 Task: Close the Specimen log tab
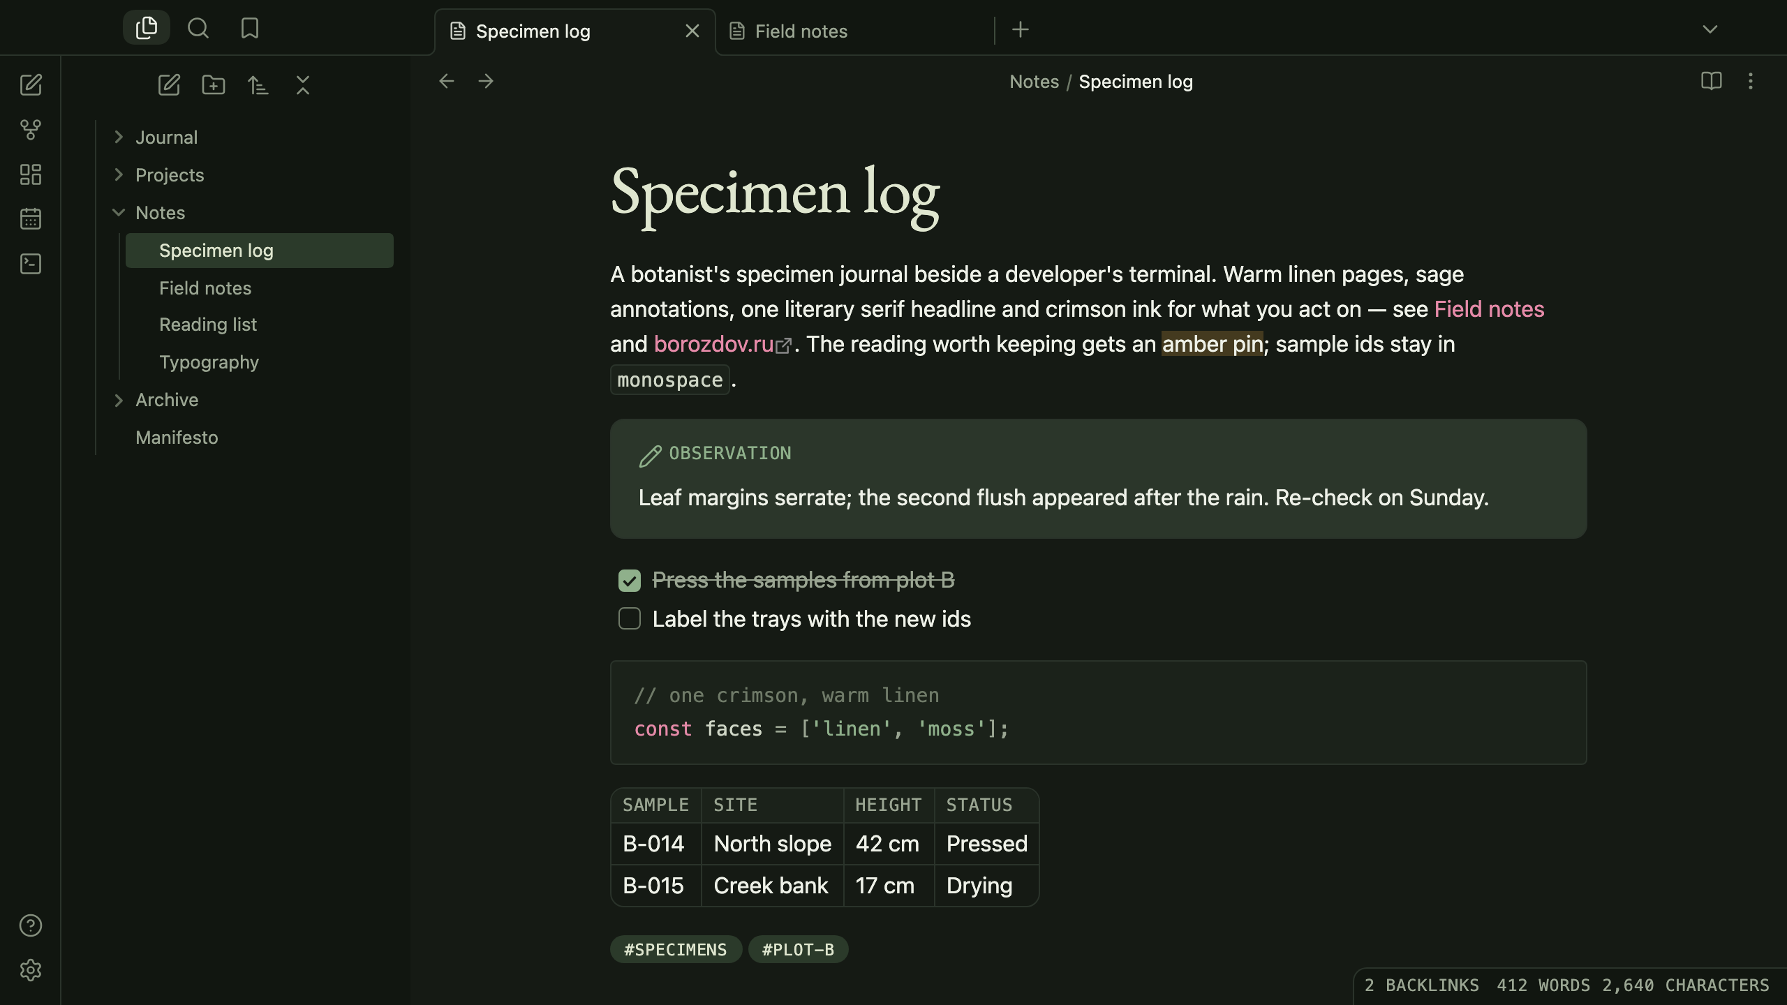[692, 31]
